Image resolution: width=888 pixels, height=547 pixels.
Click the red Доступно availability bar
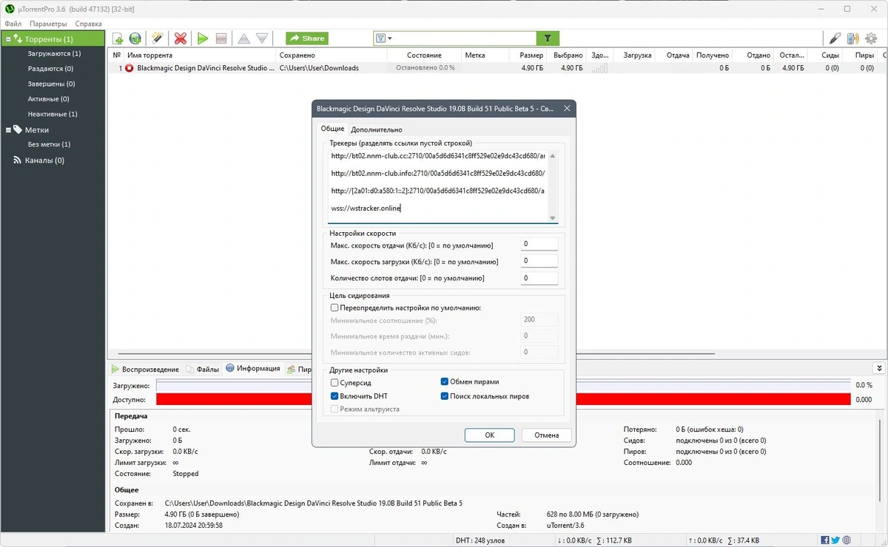pyautogui.click(x=503, y=399)
